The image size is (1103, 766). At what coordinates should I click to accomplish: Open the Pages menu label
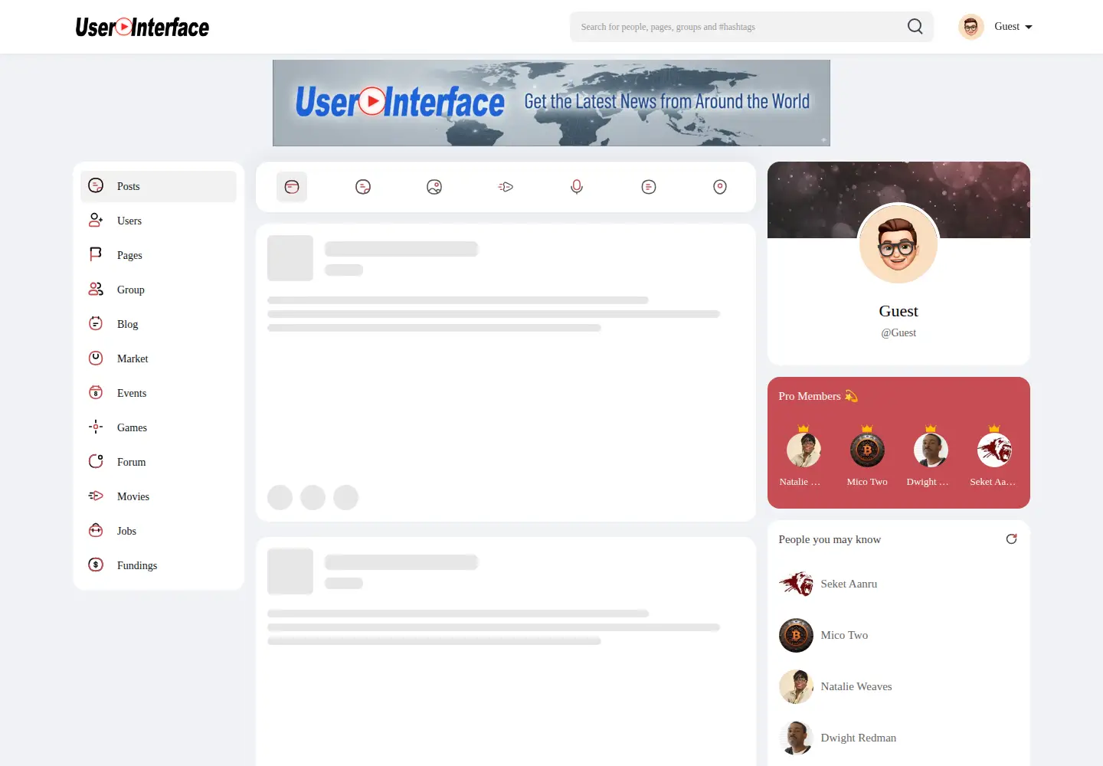[x=129, y=255]
